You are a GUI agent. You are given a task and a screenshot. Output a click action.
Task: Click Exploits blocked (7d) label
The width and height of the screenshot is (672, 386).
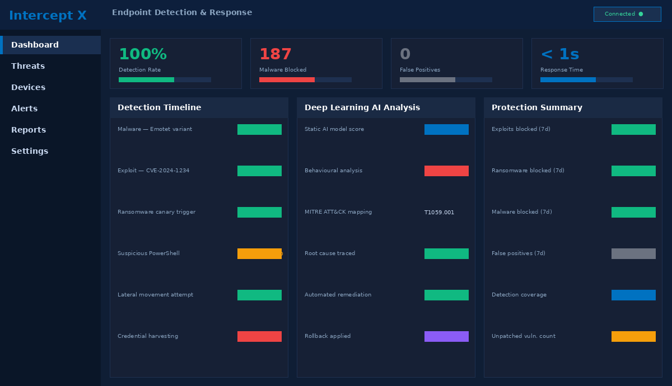click(x=521, y=129)
